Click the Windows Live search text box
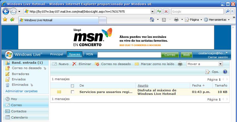This screenshot has height=122, width=237. coord(129,55)
